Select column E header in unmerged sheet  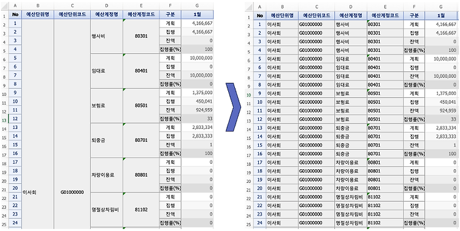[x=385, y=7]
